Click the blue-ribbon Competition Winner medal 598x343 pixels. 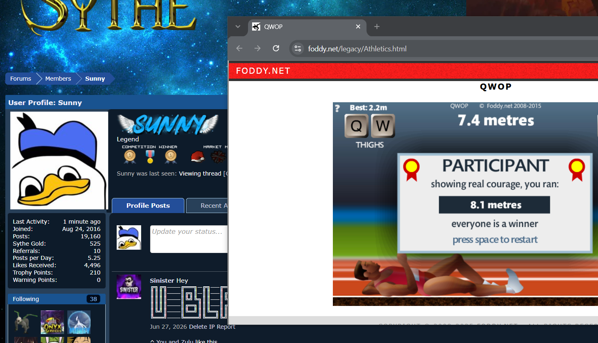coord(150,156)
